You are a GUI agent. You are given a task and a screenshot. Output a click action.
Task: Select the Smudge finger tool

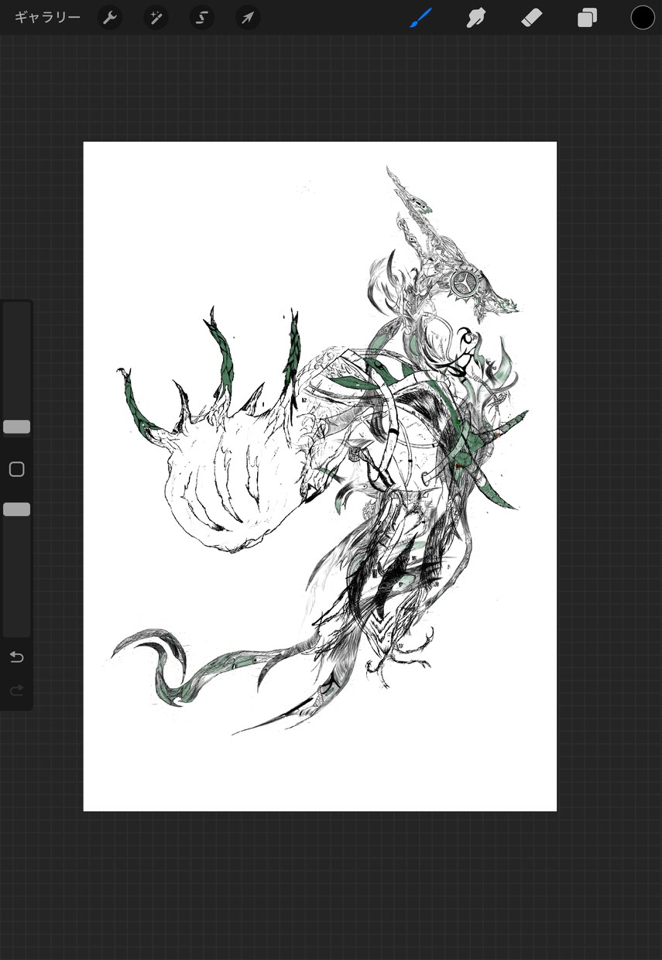point(475,17)
